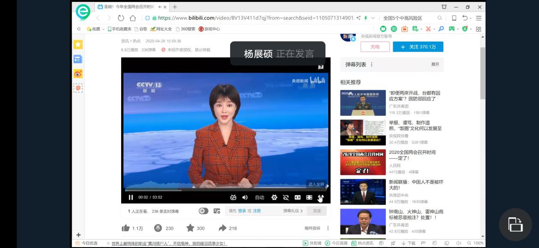
Task: Open the 收藏 bookmarks menu
Action: 96,29
